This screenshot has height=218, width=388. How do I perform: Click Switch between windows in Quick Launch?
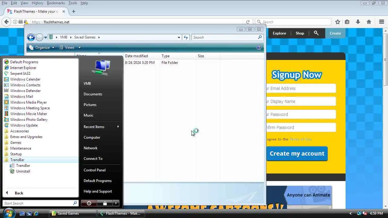point(29,213)
